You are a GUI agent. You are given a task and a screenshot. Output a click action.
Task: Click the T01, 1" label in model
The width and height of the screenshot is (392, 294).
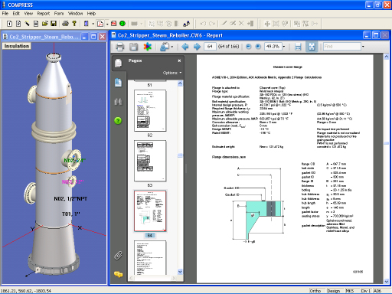pyautogui.click(x=71, y=214)
